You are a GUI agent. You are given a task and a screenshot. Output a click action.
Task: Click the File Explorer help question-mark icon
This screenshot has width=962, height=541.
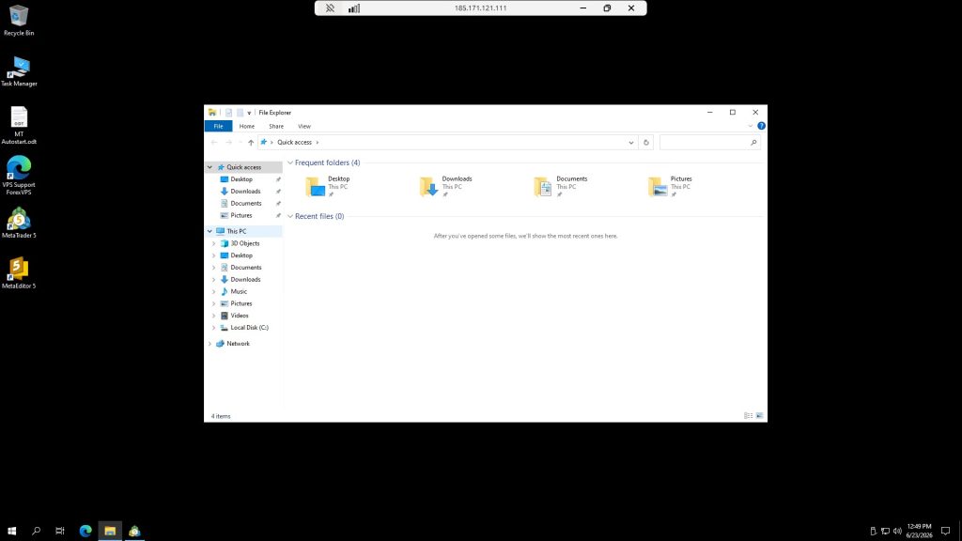(761, 126)
